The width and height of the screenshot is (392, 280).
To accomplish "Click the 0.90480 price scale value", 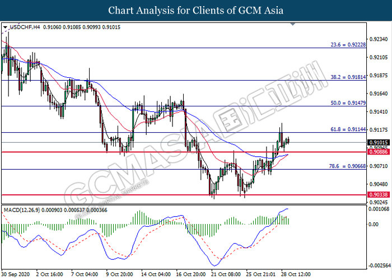I will coord(379,184).
